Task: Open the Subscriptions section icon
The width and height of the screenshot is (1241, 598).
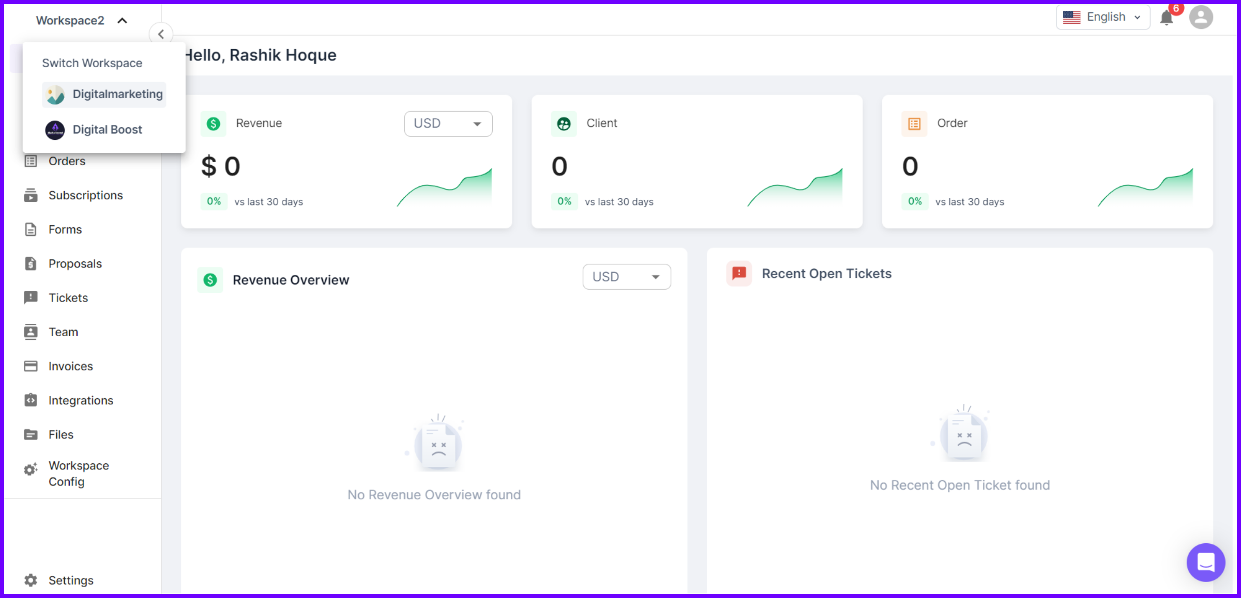Action: 31,195
